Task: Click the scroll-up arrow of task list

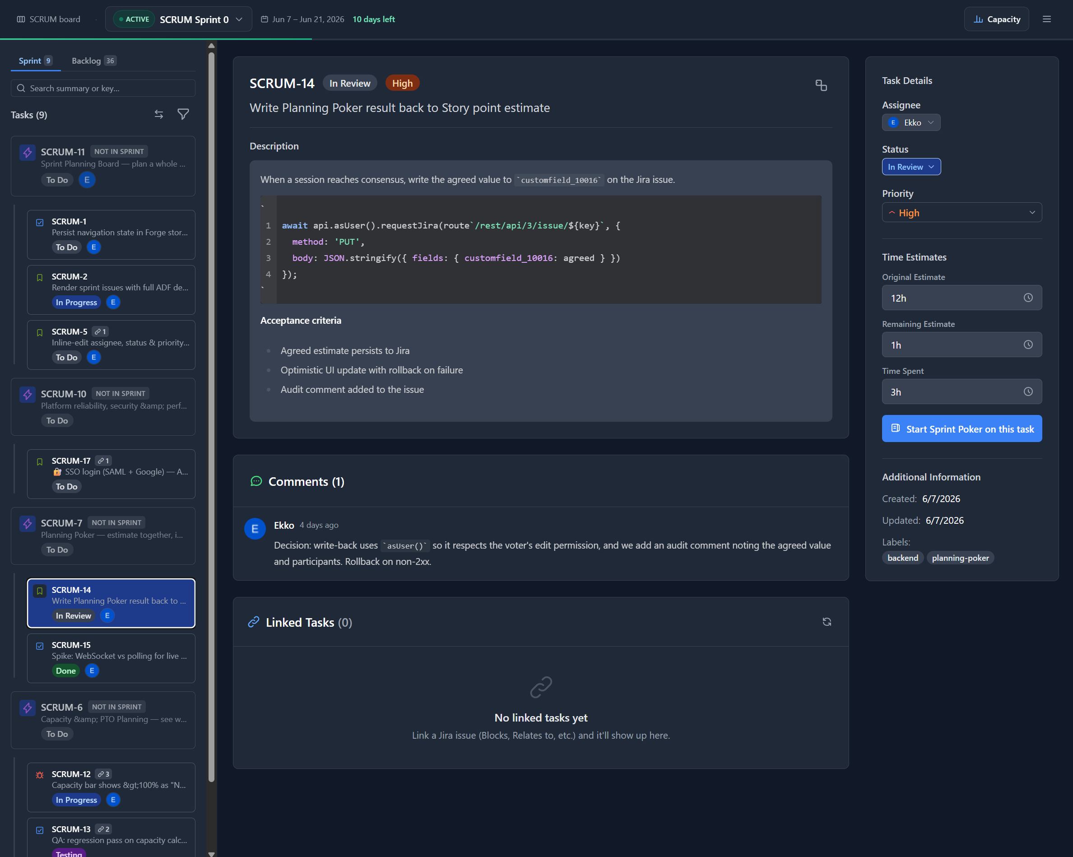Action: [212, 46]
